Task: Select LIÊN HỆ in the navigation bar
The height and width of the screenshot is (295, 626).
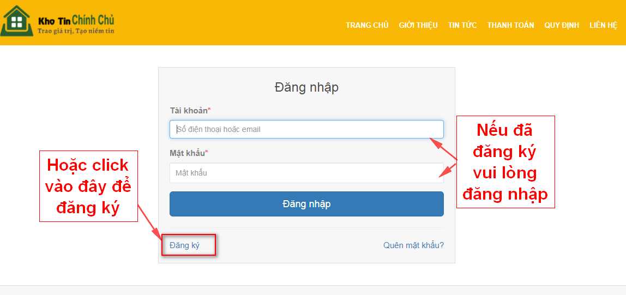Action: (x=603, y=25)
